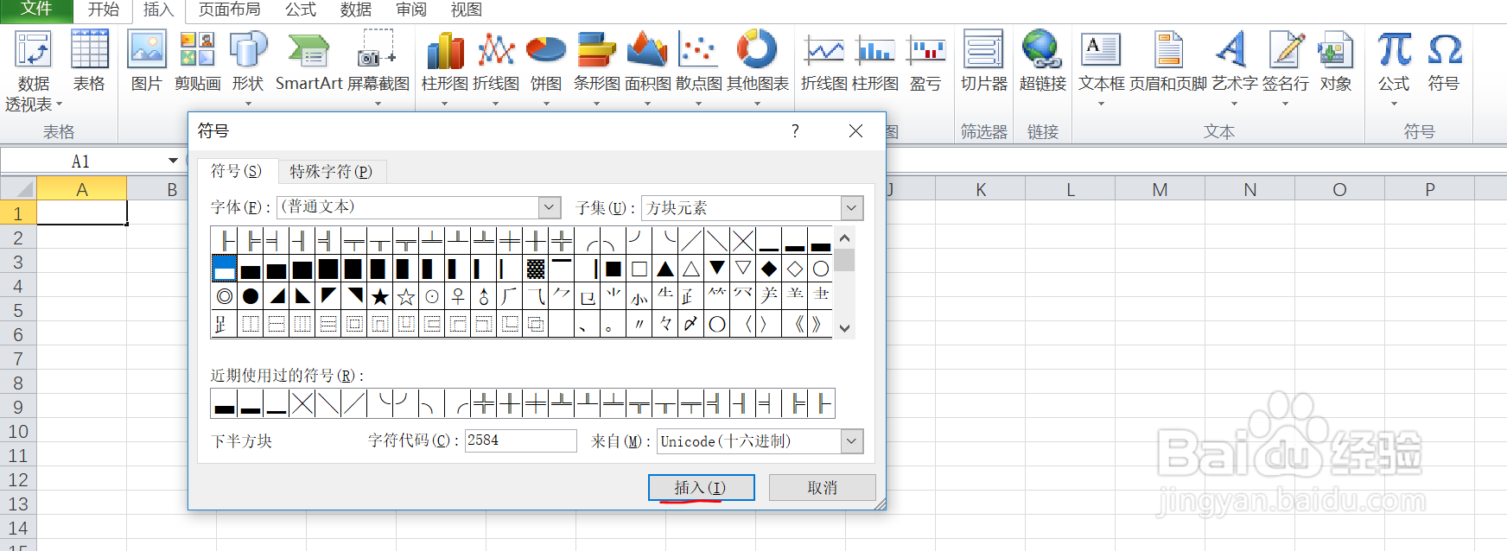Image resolution: width=1507 pixels, height=551 pixels.
Task: Click the Symbol (符号) ribbon icon
Action: (1444, 61)
